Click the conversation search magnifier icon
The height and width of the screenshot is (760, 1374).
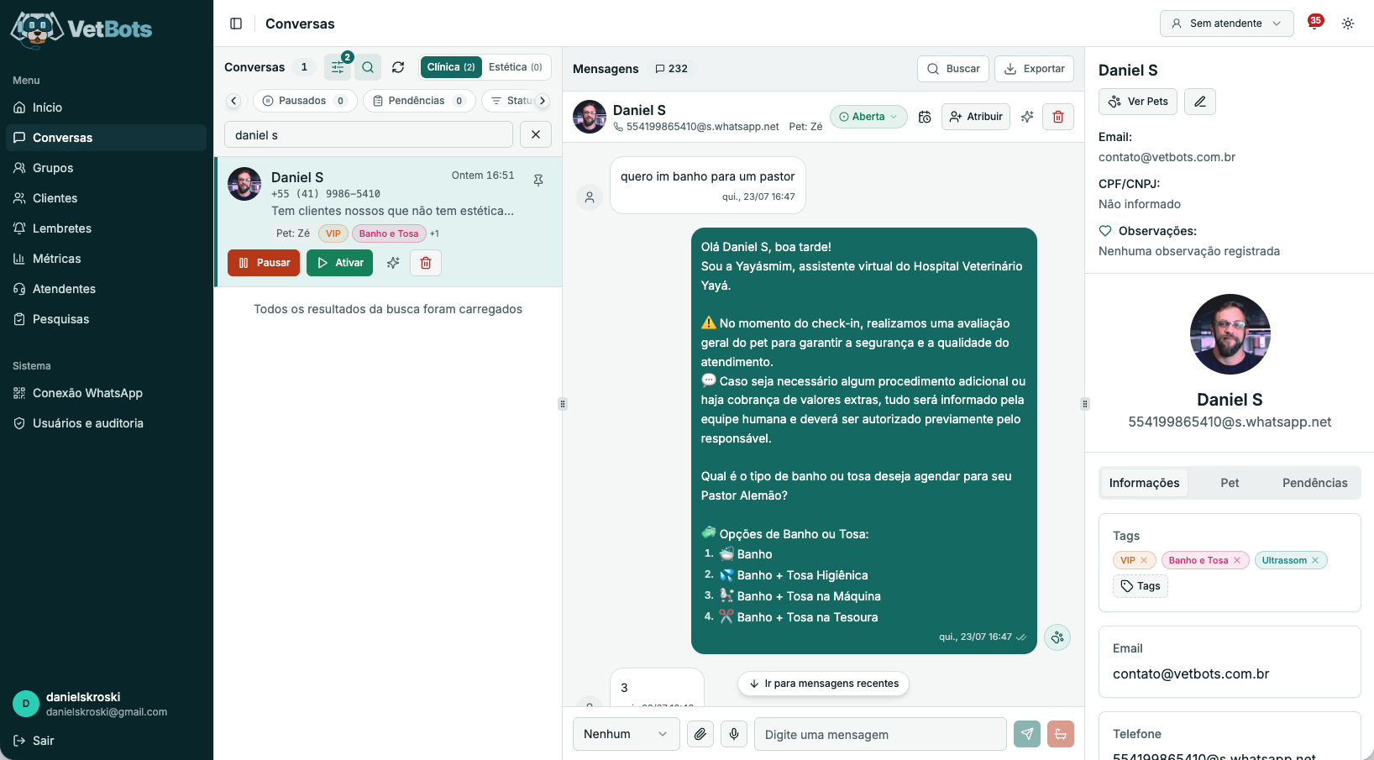pos(368,67)
